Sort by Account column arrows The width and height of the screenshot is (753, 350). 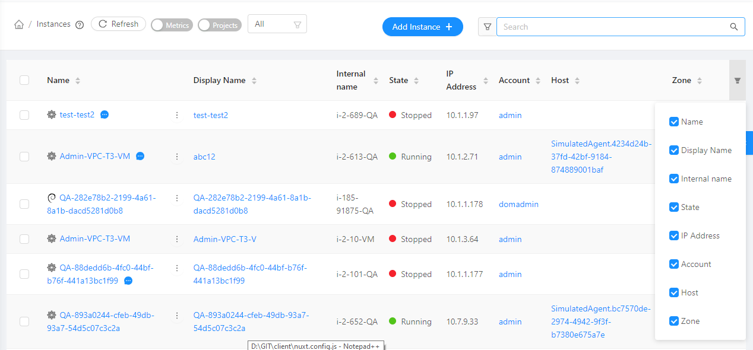(x=538, y=81)
